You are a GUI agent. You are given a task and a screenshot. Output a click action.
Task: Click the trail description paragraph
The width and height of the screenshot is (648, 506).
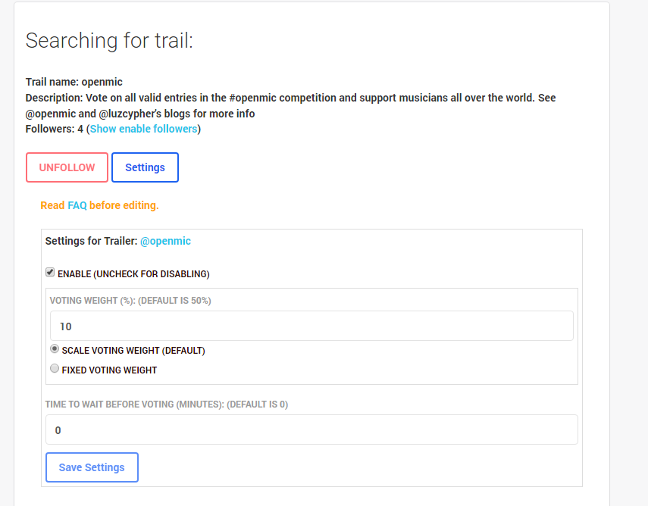coord(290,105)
